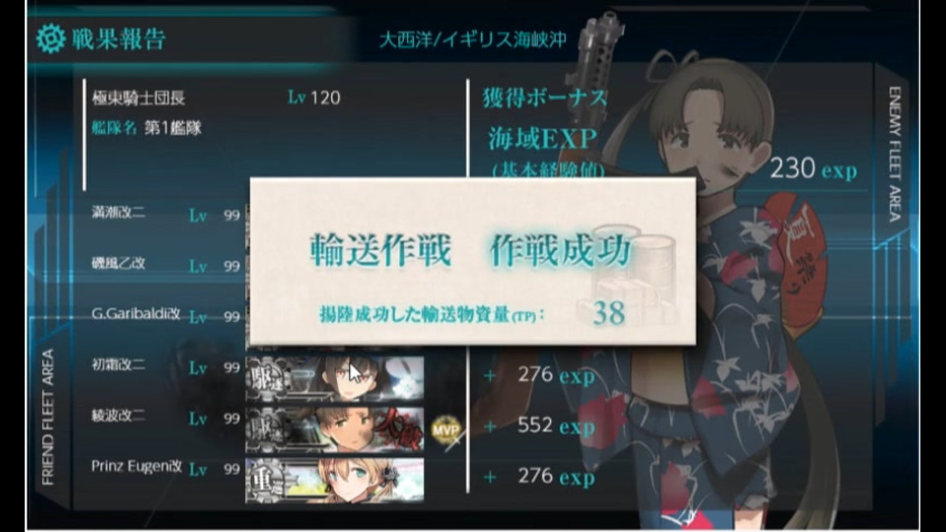The image size is (946, 532).
Task: Select the Prinz Eugen改 ship banner
Action: click(x=334, y=480)
